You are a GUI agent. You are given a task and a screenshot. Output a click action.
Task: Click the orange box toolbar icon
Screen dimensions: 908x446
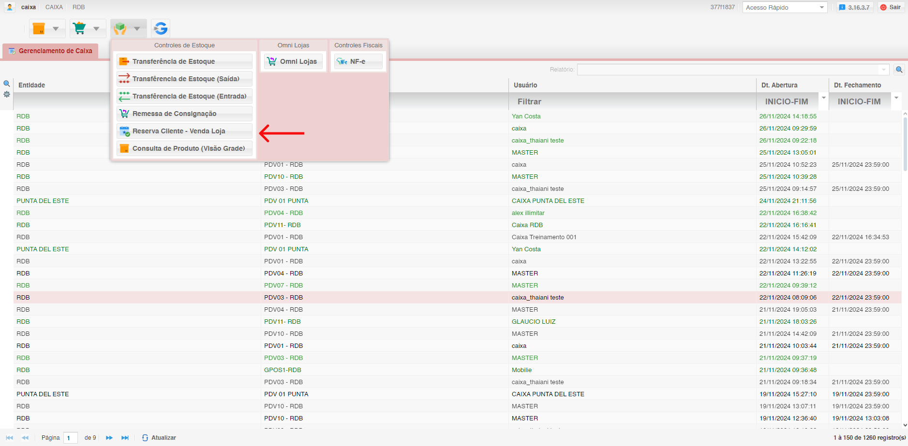pyautogui.click(x=39, y=29)
